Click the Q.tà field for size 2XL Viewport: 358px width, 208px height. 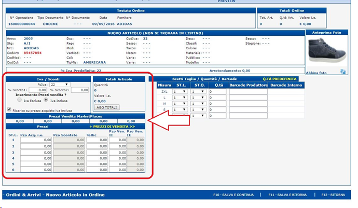tap(217, 92)
